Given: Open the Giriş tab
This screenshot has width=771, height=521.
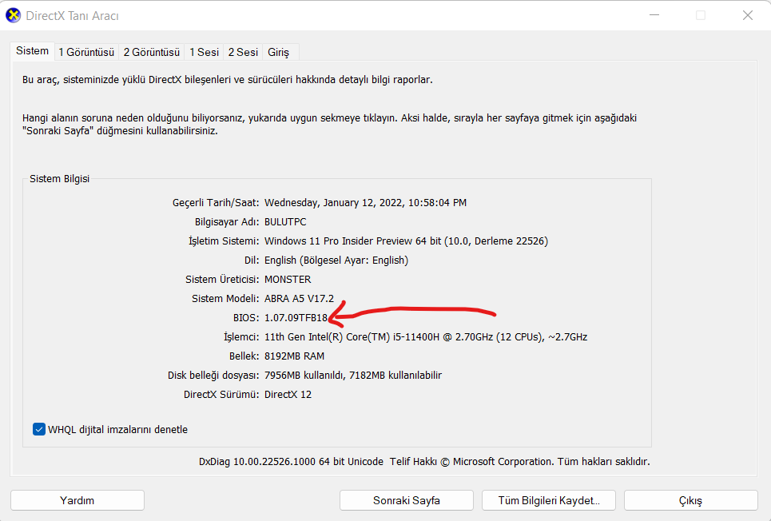Looking at the screenshot, I should pos(278,52).
